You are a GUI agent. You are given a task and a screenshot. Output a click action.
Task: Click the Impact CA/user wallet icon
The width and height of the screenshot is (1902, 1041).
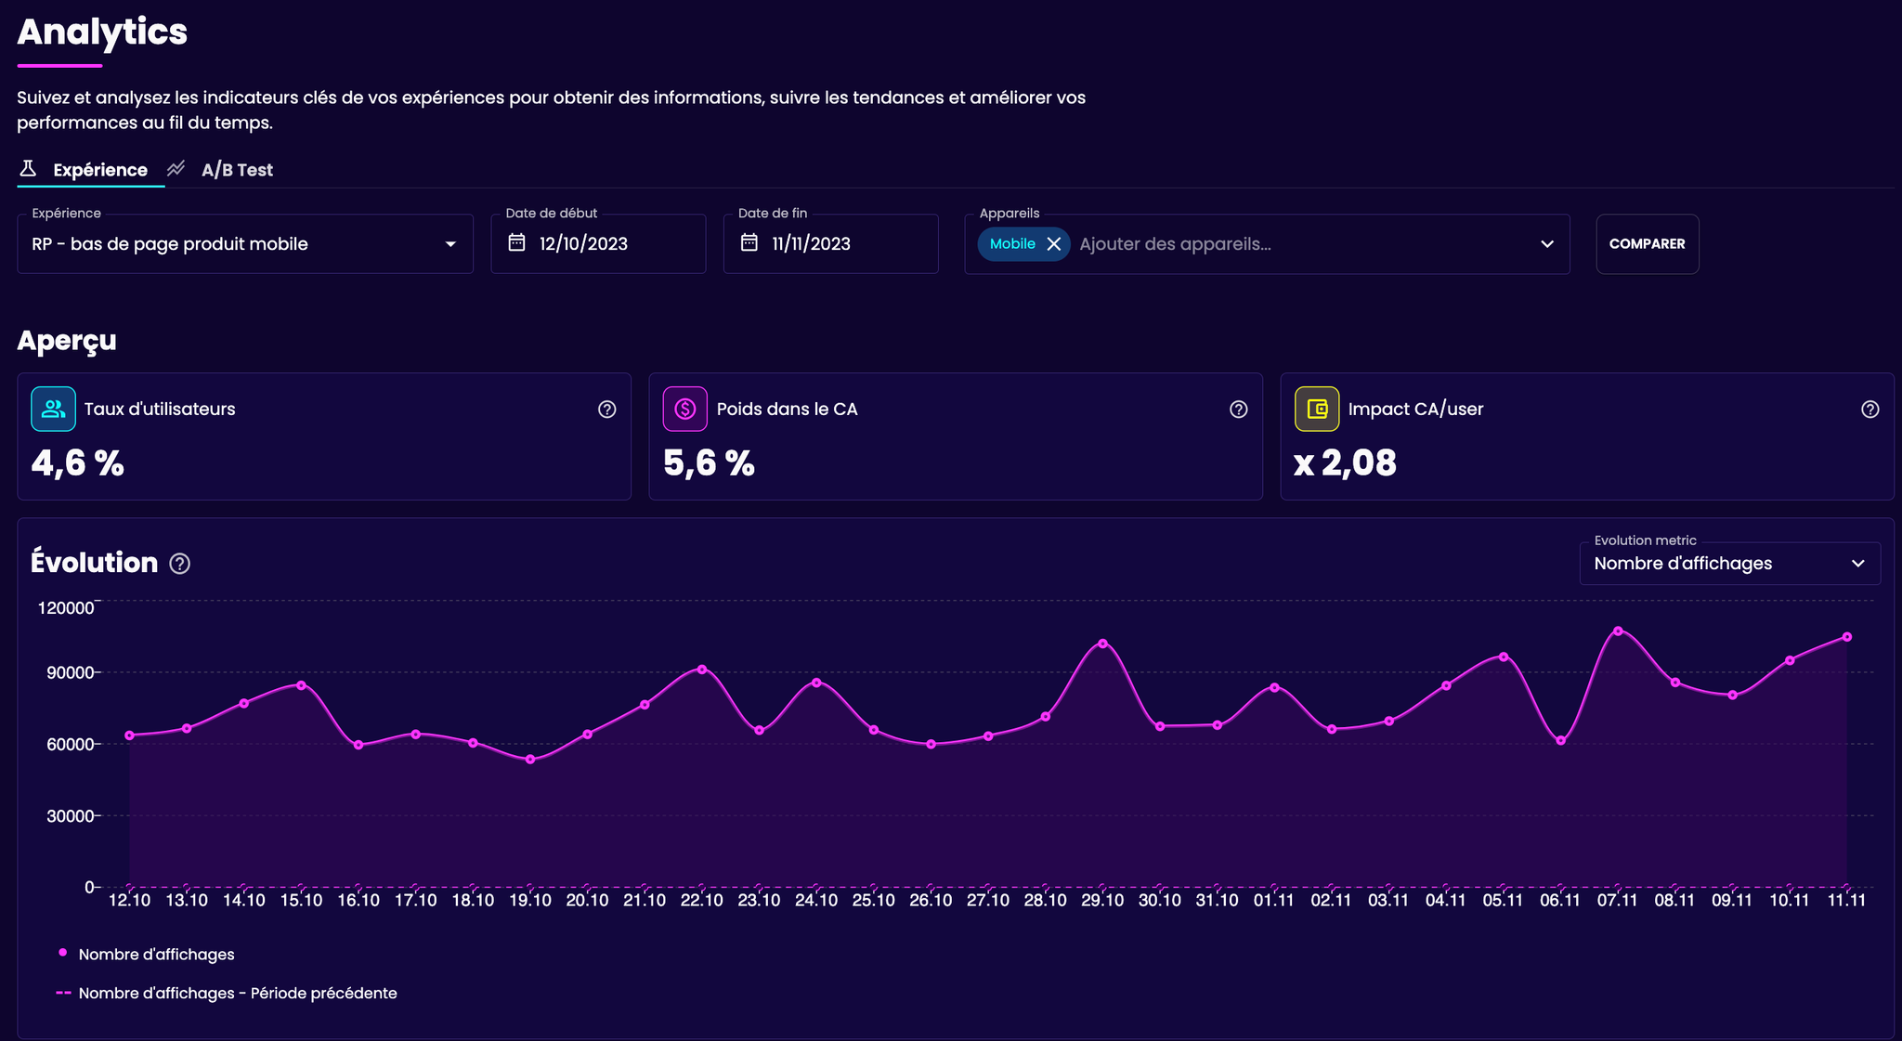[x=1317, y=409]
